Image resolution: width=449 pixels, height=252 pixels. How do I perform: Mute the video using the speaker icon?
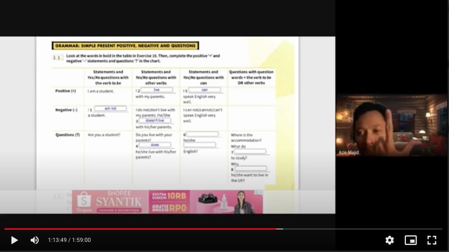tap(34, 240)
